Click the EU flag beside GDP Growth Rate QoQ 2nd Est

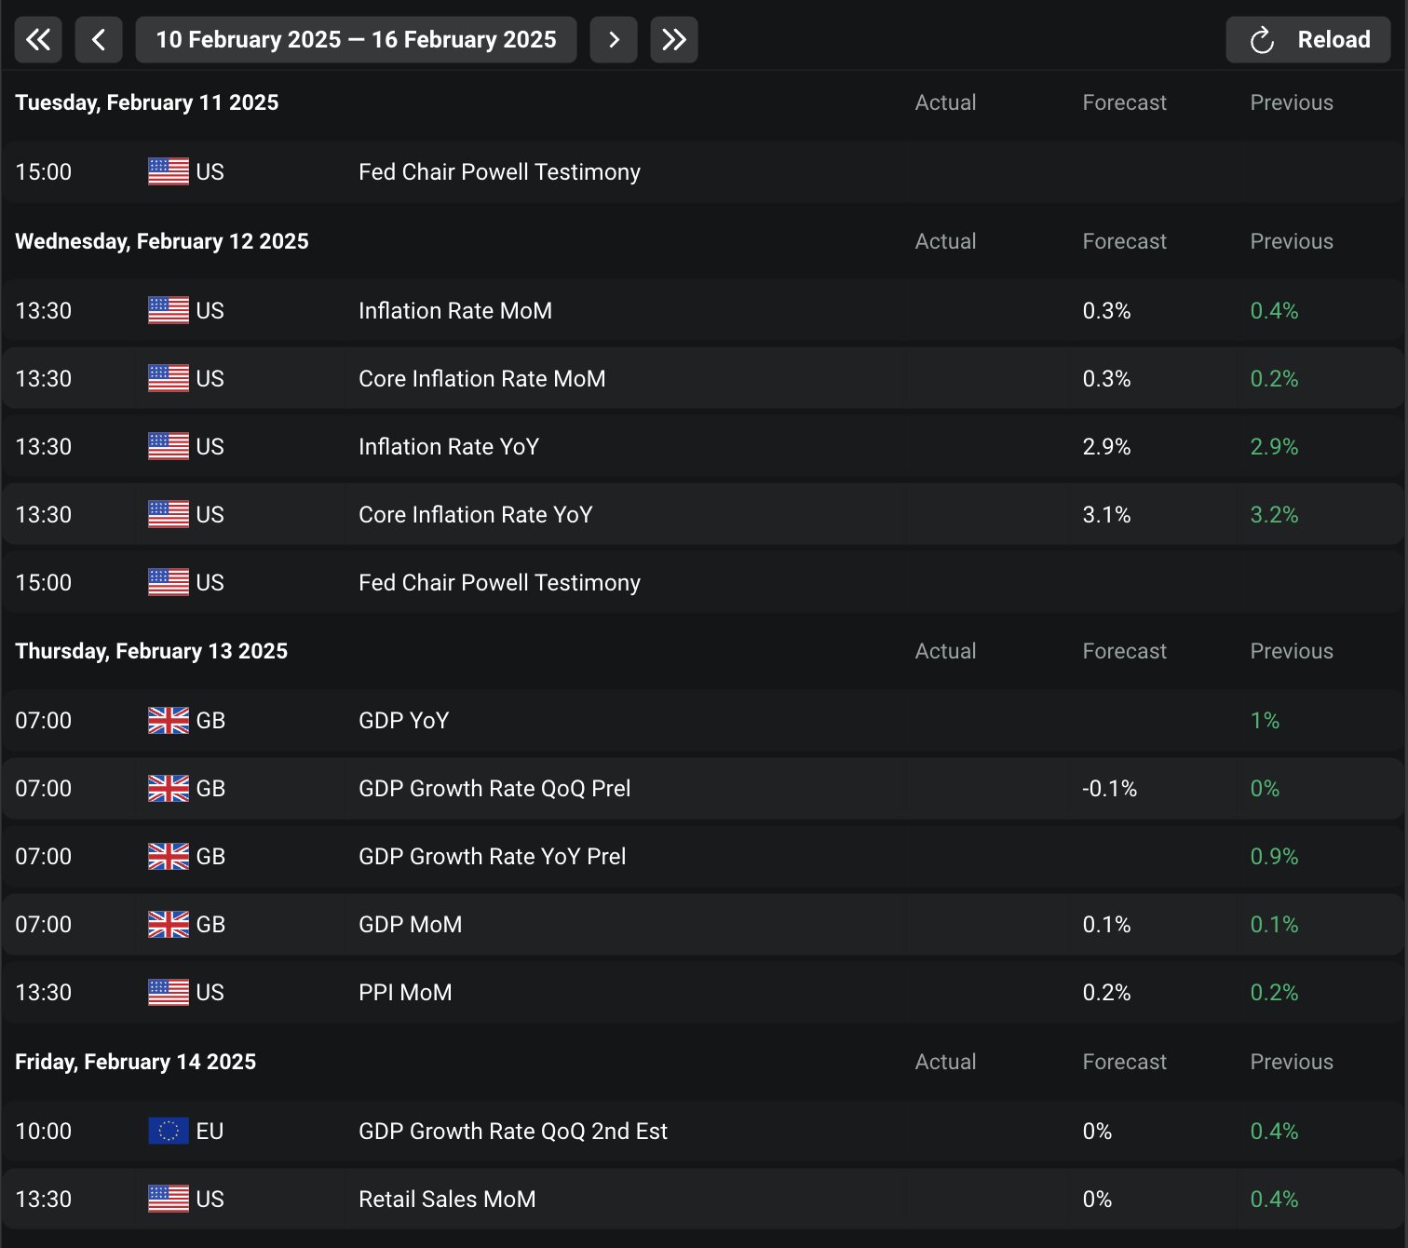169,1131
